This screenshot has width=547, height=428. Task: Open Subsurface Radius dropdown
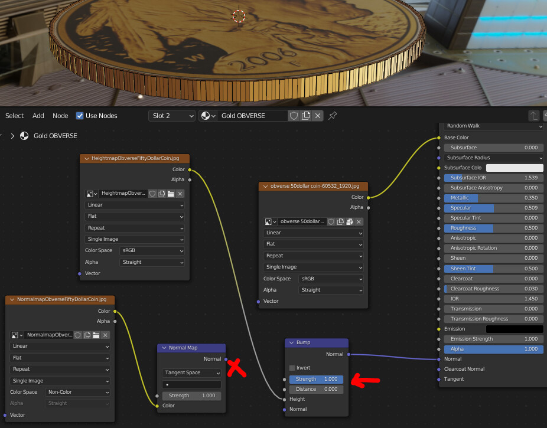pyautogui.click(x=494, y=158)
